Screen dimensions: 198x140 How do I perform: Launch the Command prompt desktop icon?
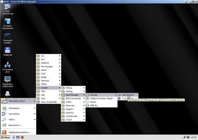[8, 39]
